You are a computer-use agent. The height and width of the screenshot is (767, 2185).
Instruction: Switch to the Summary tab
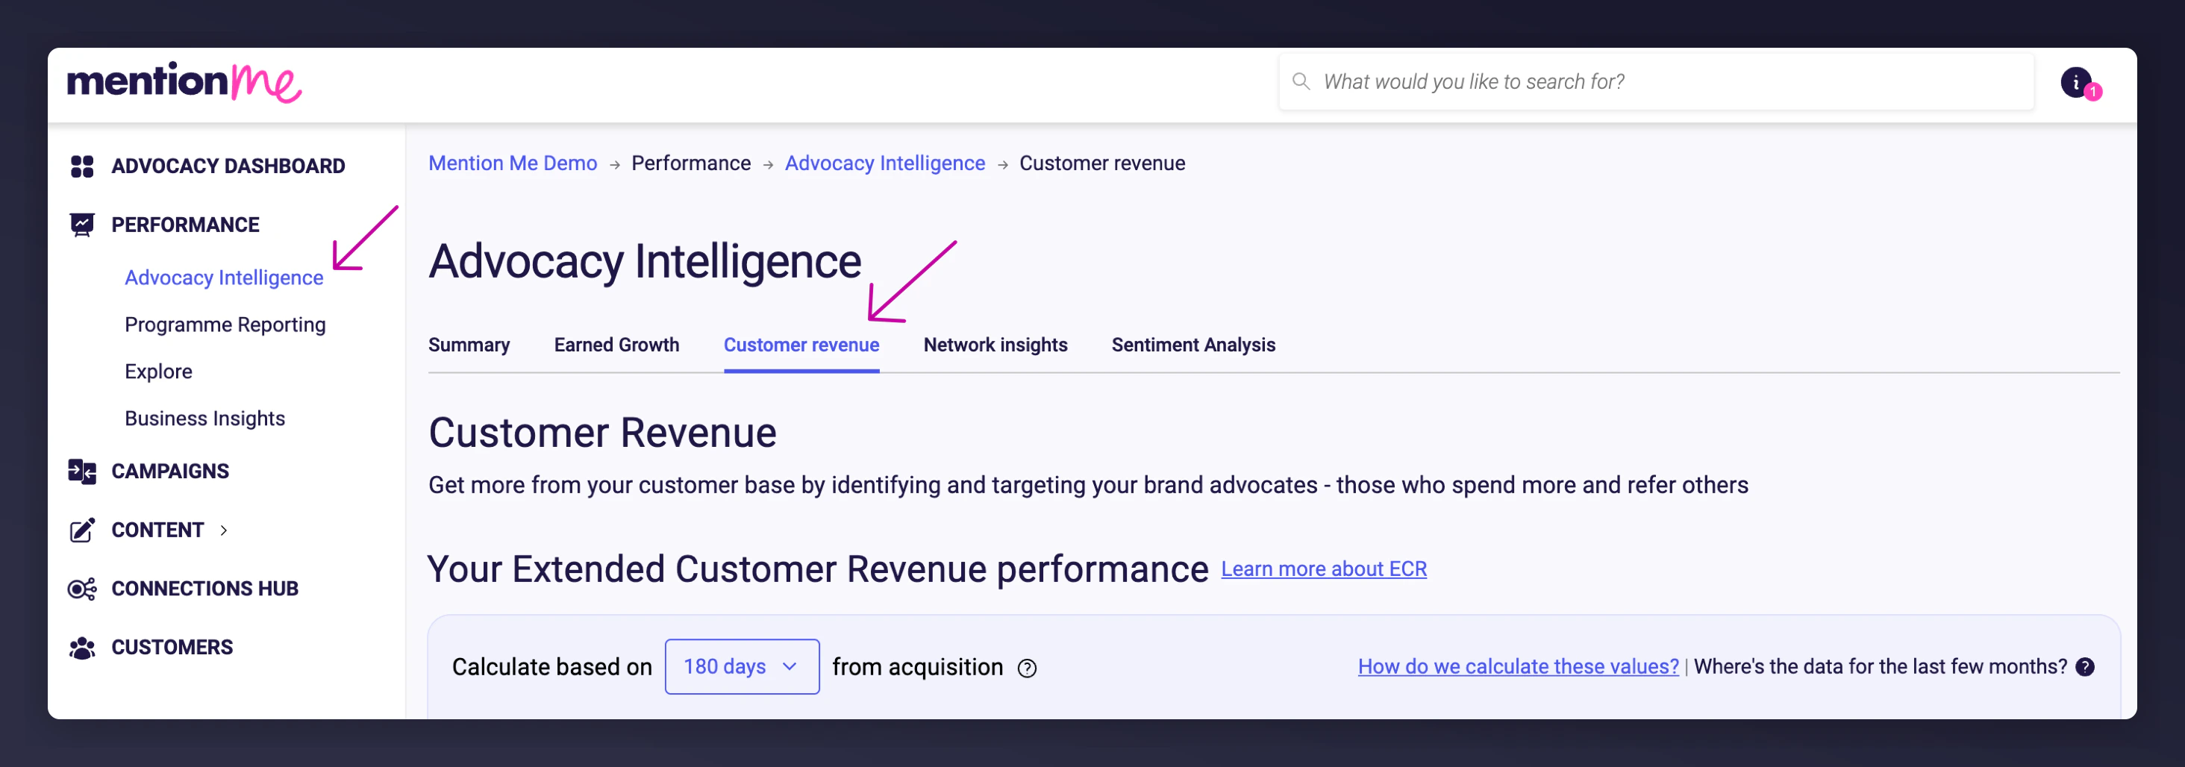(x=469, y=345)
